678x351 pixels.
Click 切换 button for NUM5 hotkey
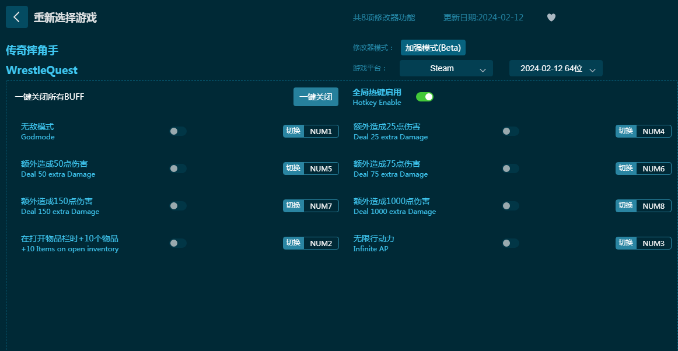click(293, 168)
